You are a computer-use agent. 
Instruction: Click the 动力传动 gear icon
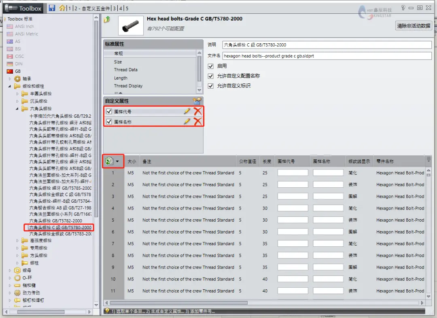coord(17,293)
